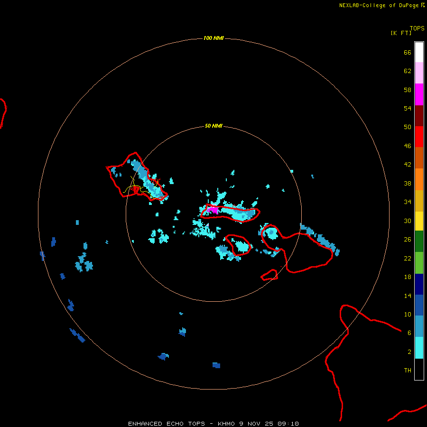Click the '42' legend value
Screen dimensions: 427x427
coord(408,165)
